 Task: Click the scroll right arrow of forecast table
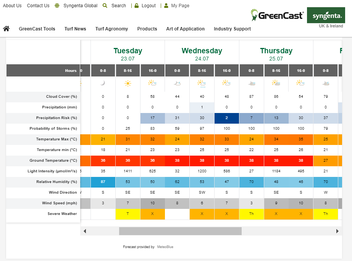click(337, 231)
